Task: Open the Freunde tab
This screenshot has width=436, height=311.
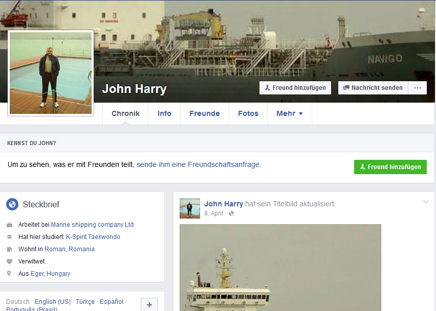Action: 205,113
